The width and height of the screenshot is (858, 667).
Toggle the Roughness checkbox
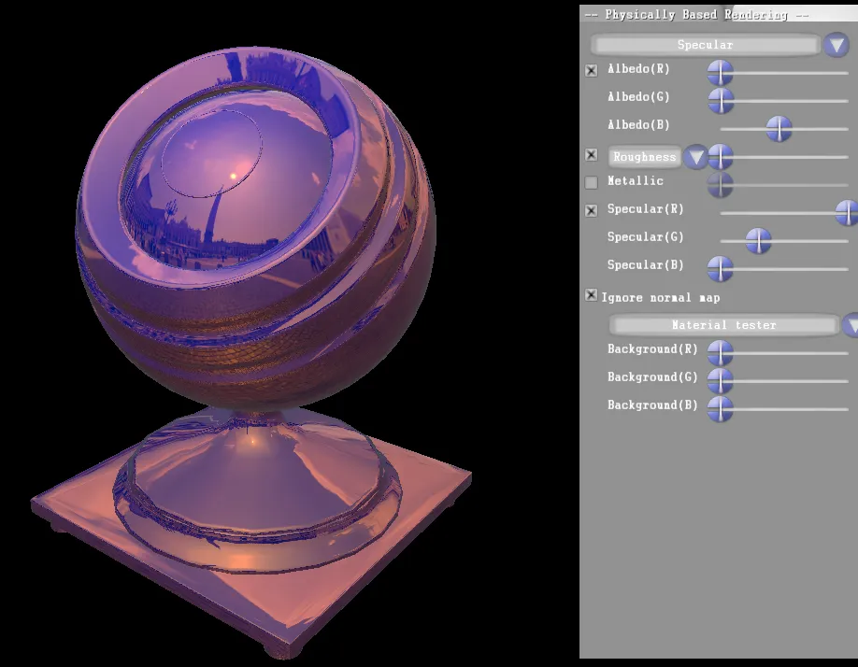pos(591,155)
